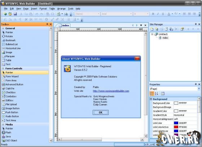Click the LinkColor blue swatch

pos(176,123)
